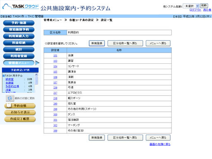Open the 予約台帳 button with book icon

coord(20,106)
